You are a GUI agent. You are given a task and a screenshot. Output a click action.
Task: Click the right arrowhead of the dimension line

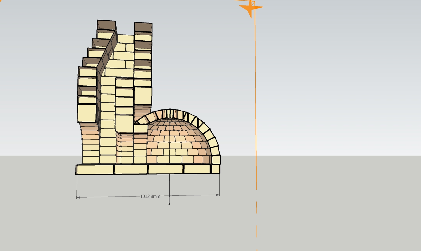coord(218,195)
